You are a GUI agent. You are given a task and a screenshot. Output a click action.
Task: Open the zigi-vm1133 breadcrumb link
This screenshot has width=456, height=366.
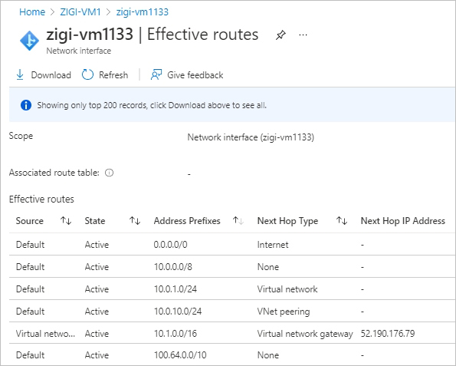[143, 12]
